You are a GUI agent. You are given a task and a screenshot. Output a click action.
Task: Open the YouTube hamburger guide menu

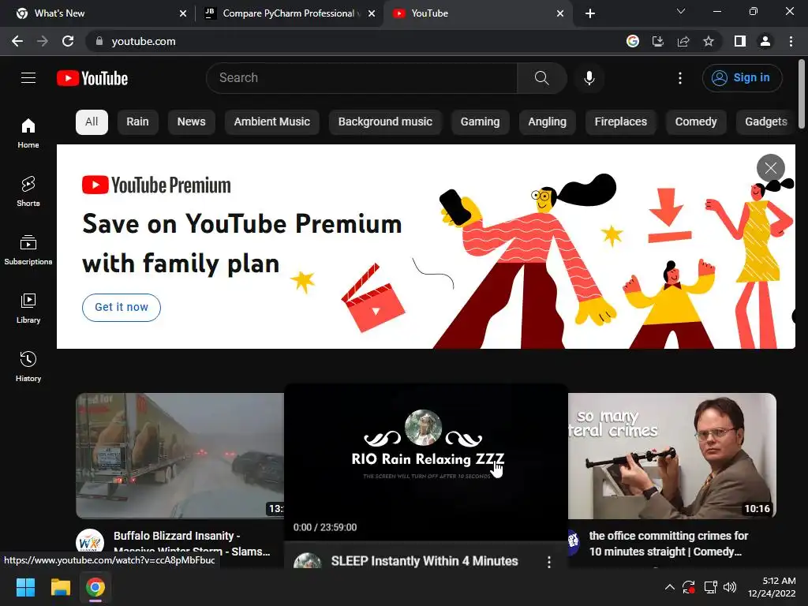(x=28, y=78)
